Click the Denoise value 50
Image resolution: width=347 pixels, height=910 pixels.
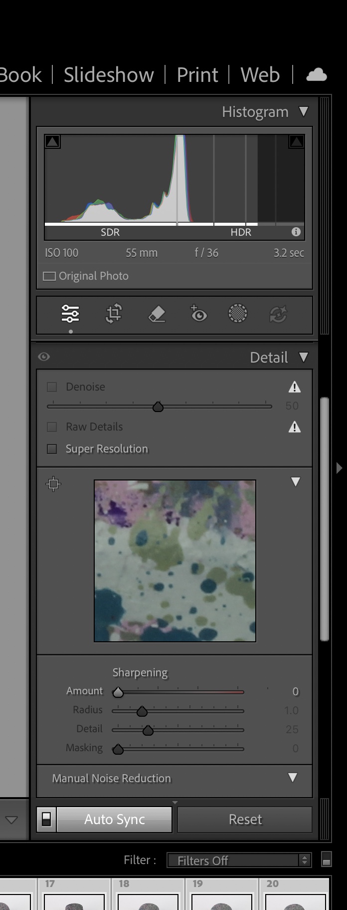pyautogui.click(x=292, y=406)
